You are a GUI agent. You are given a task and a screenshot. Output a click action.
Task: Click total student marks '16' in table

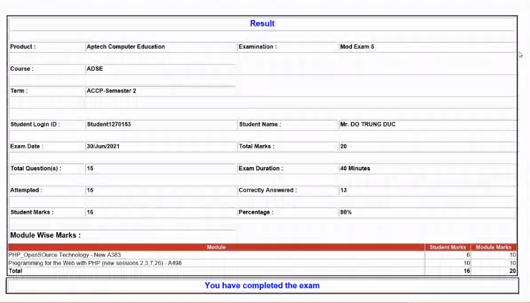[x=467, y=271]
